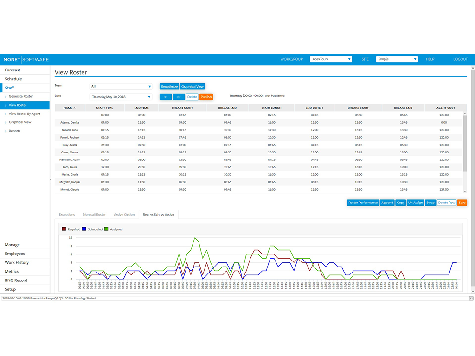Screen dimensions: 475x356
Task: Click the red Required legend swatch
Action: click(x=64, y=229)
